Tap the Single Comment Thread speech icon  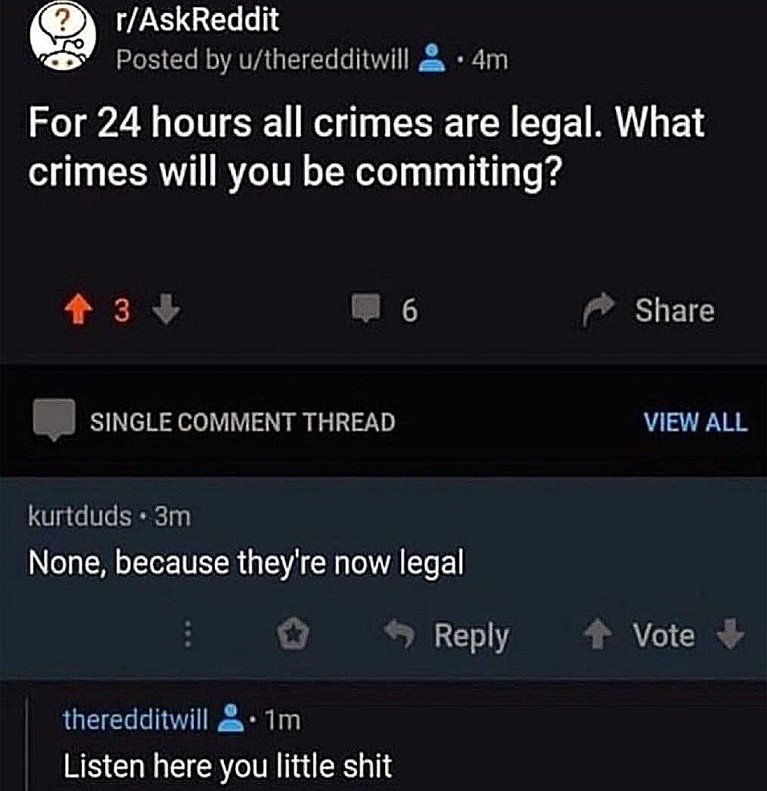click(55, 420)
